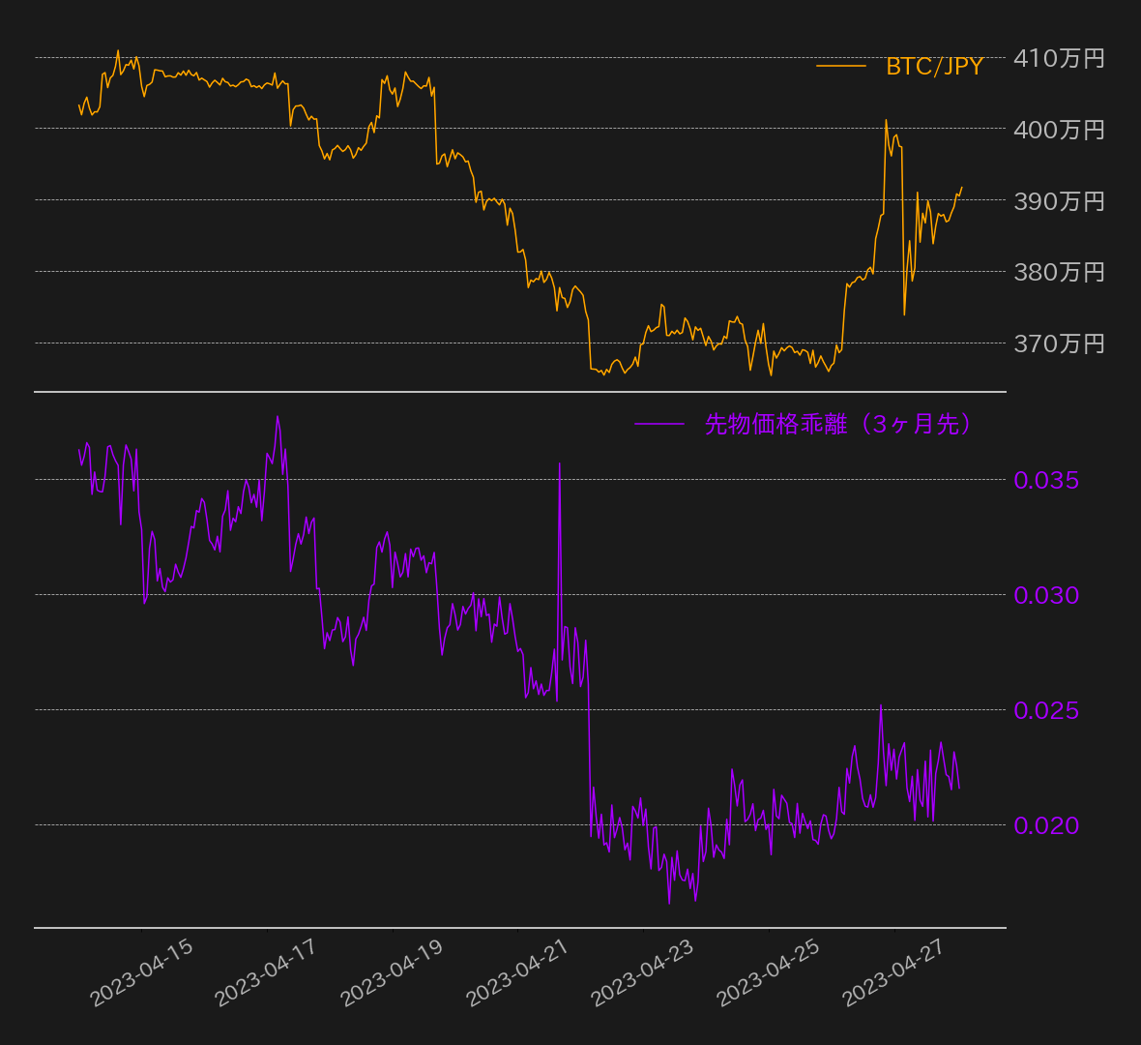Screen dimensions: 1141x1045
Task: Click the 0.035 axis label
Action: (x=1046, y=480)
